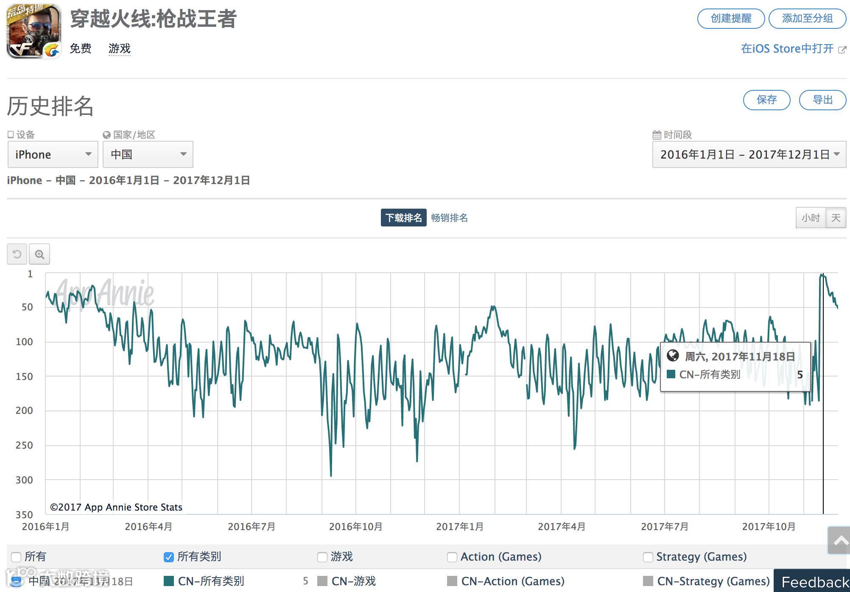Image resolution: width=850 pixels, height=592 pixels.
Task: Click the 导出 export button
Action: coord(822,100)
